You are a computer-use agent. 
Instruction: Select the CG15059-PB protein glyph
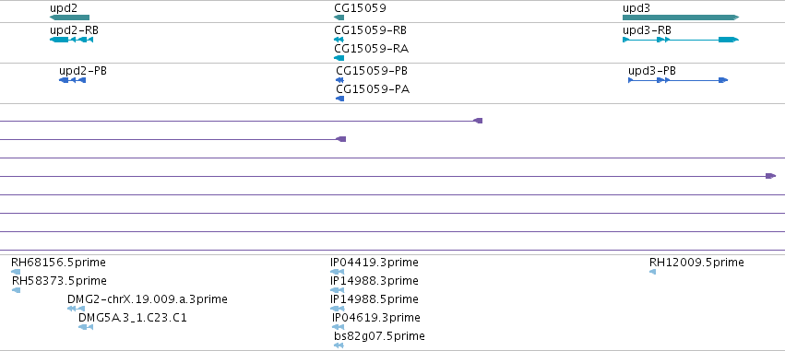point(340,80)
